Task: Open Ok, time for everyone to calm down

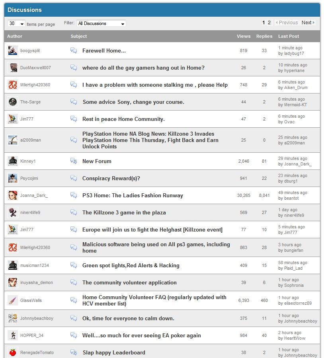Action: coord(128,318)
